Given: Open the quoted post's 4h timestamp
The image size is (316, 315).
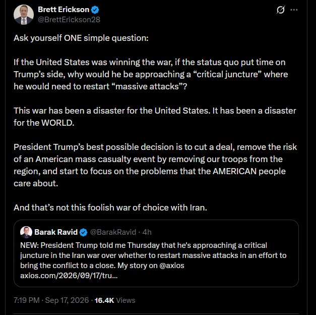Looking at the screenshot, I should click(147, 232).
